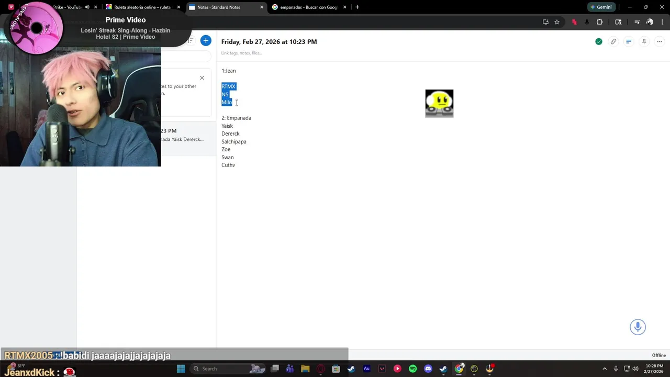Viewport: 670px width, 377px height.
Task: Click the "Salchipapa" line in the note
Action: pyautogui.click(x=233, y=141)
